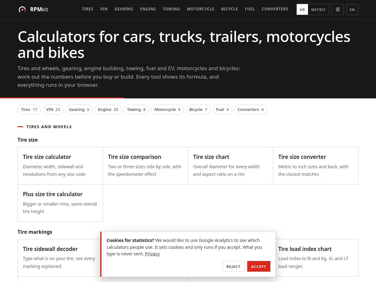
Task: Select the Fuel 6 category chip
Action: coord(222,110)
